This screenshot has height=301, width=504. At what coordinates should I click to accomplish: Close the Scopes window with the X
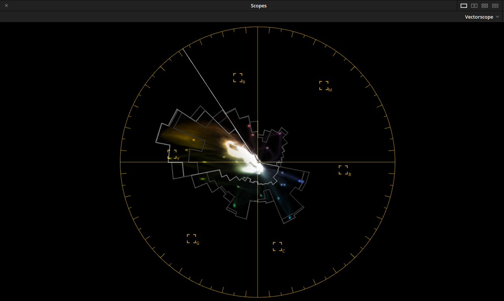(x=6, y=6)
